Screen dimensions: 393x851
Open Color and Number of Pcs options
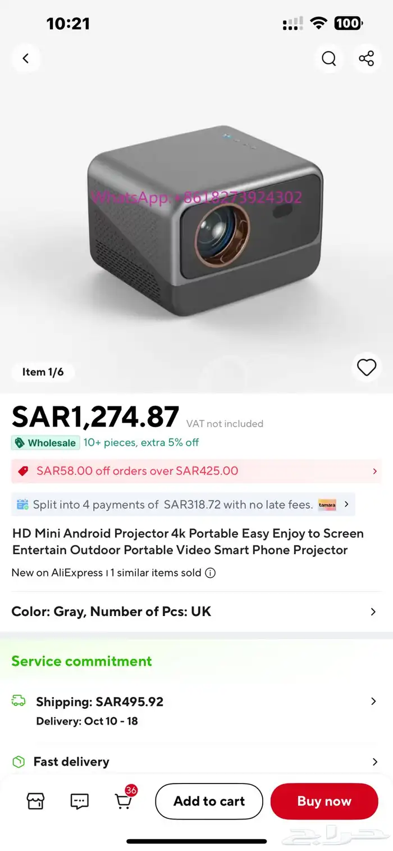[x=373, y=612]
